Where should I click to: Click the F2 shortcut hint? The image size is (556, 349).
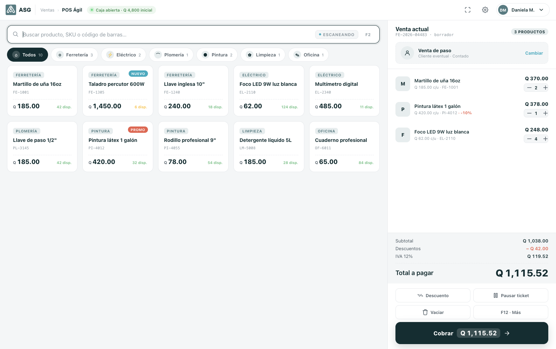(x=368, y=35)
